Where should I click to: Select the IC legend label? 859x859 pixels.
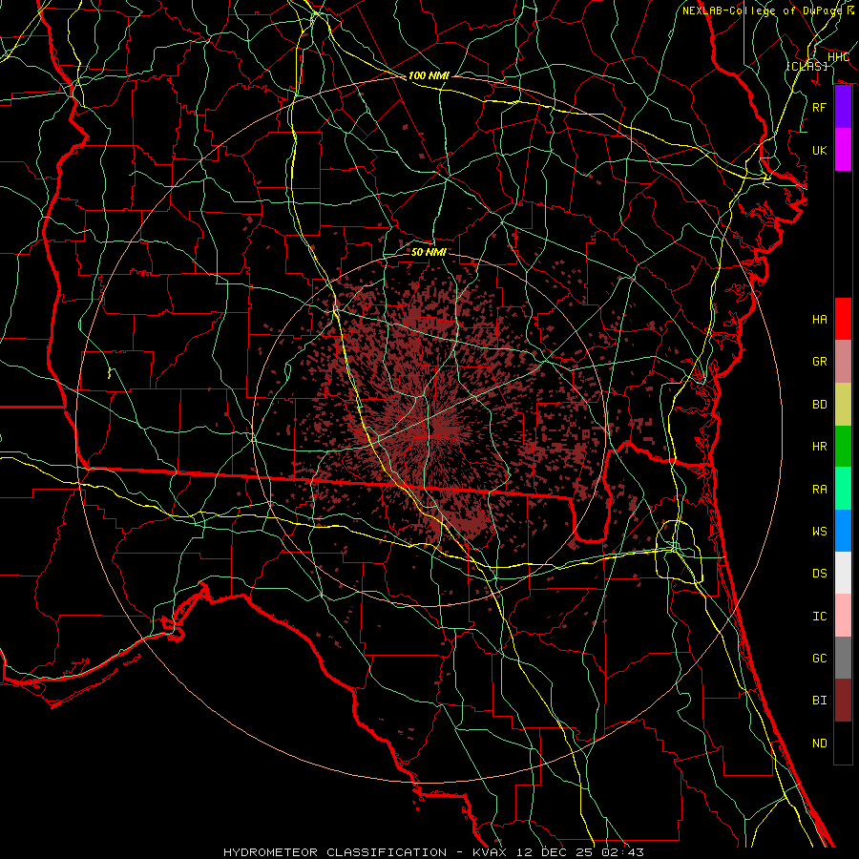click(x=819, y=617)
